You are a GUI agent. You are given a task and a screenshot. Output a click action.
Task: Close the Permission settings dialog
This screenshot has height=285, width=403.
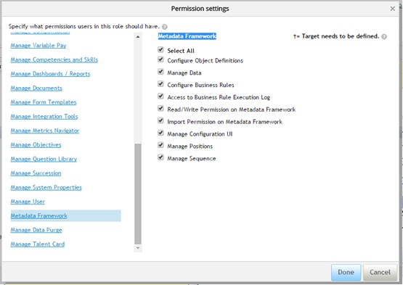pyautogui.click(x=392, y=9)
